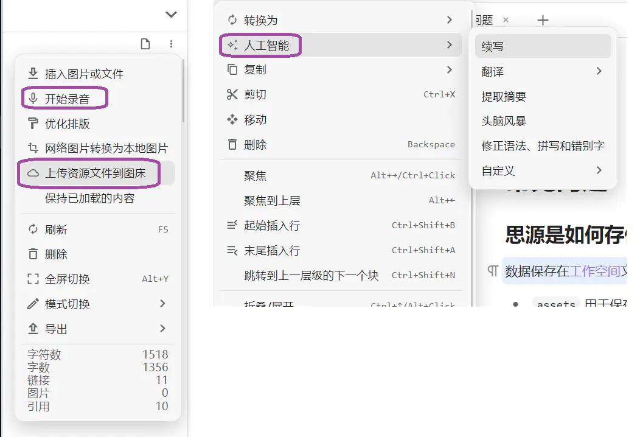Click the cloud icon for 上传资源文件到图床

(x=33, y=173)
